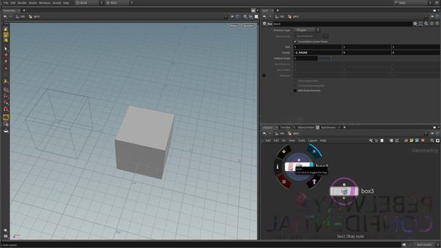Open the Persp viewport dropdown
This screenshot has width=441, height=248.
[x=234, y=26]
